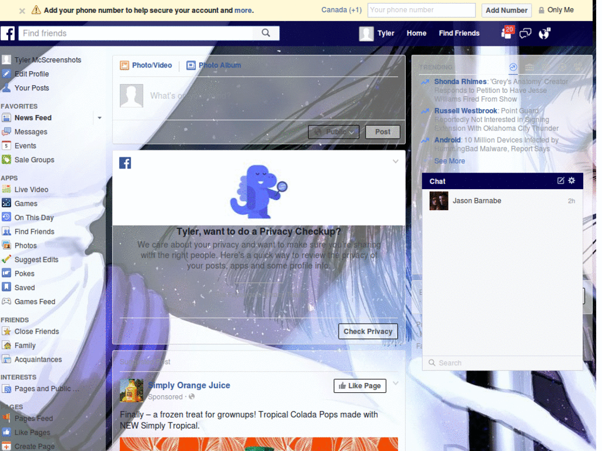The height and width of the screenshot is (451, 602).
Task: Click the Family house icon
Action: pos(6,345)
